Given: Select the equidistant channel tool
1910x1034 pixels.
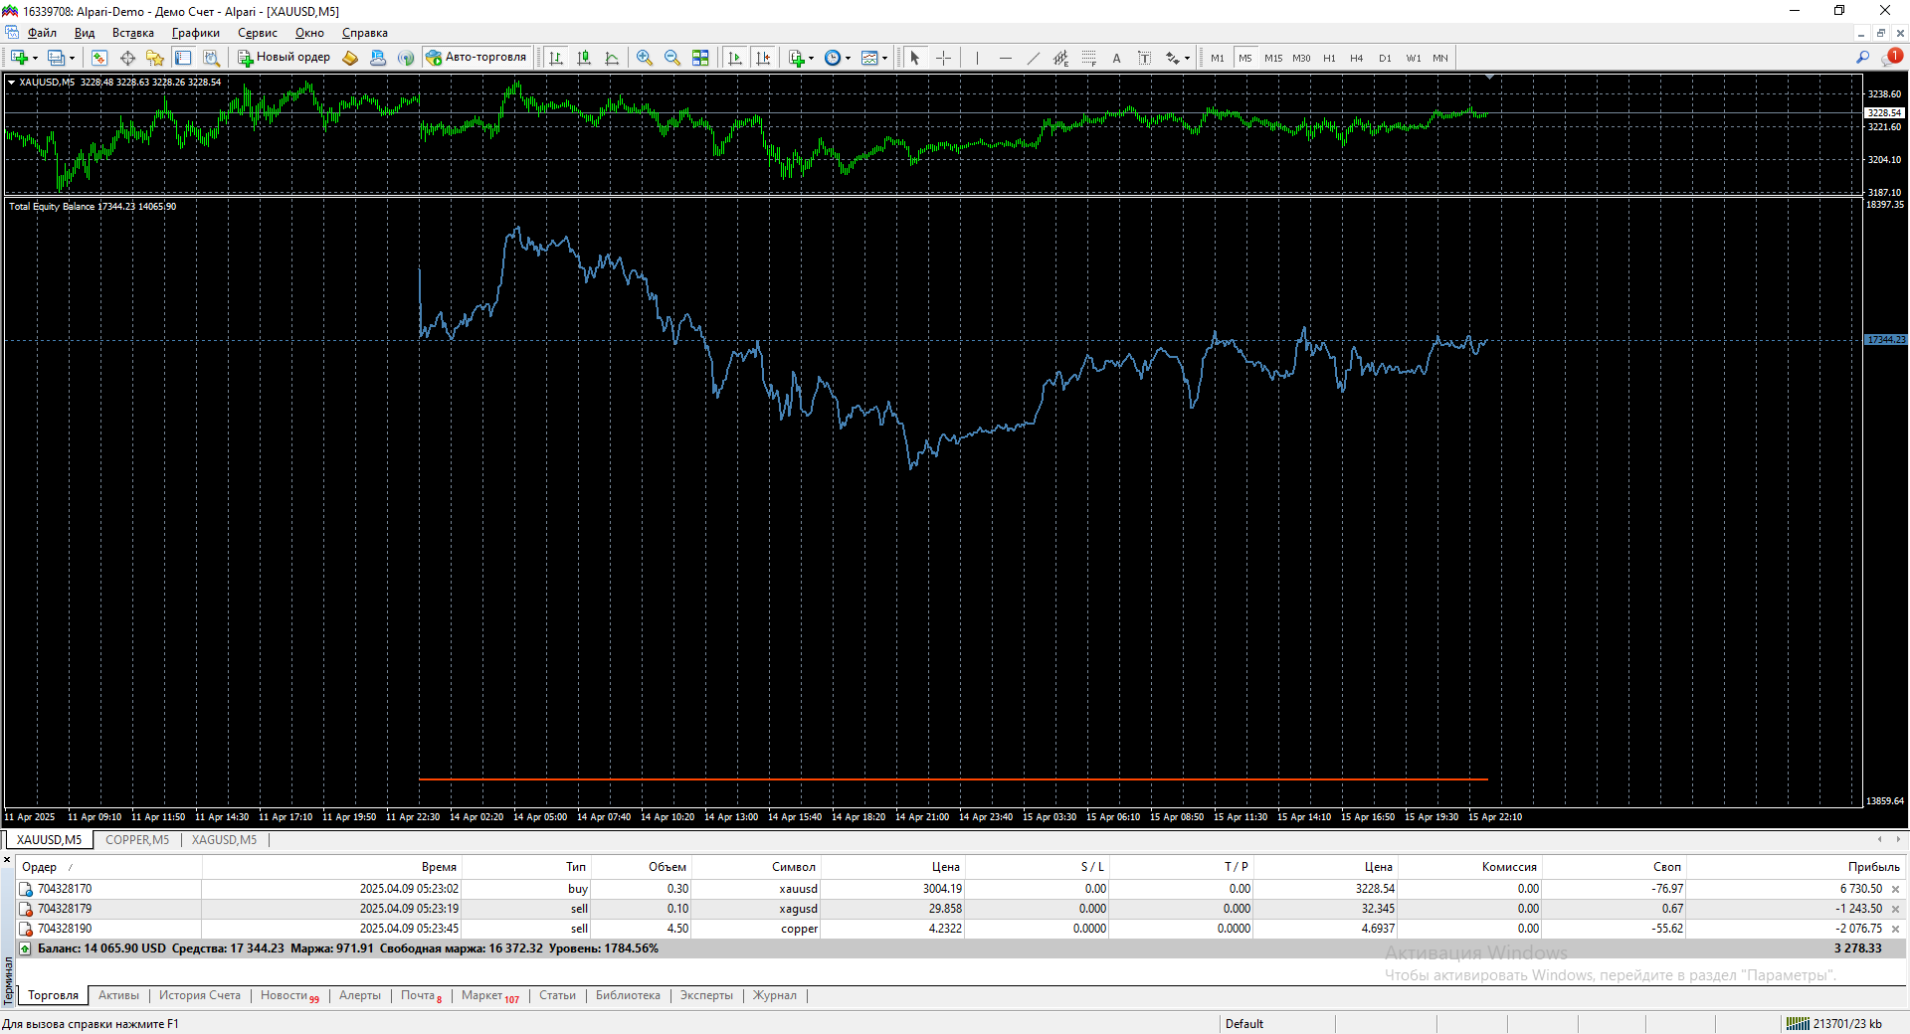Looking at the screenshot, I should point(1061,58).
